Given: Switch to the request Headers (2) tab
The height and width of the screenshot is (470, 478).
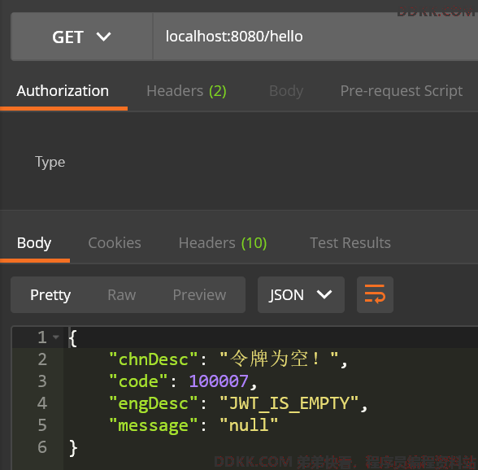Looking at the screenshot, I should pyautogui.click(x=186, y=91).
